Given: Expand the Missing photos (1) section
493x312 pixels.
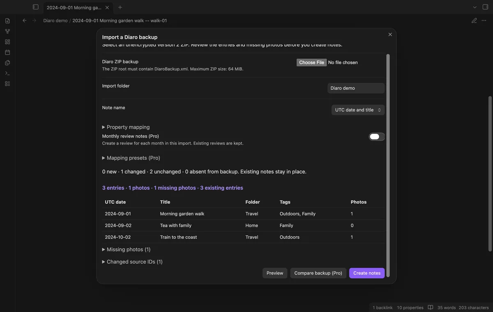Looking at the screenshot, I should click(126, 250).
